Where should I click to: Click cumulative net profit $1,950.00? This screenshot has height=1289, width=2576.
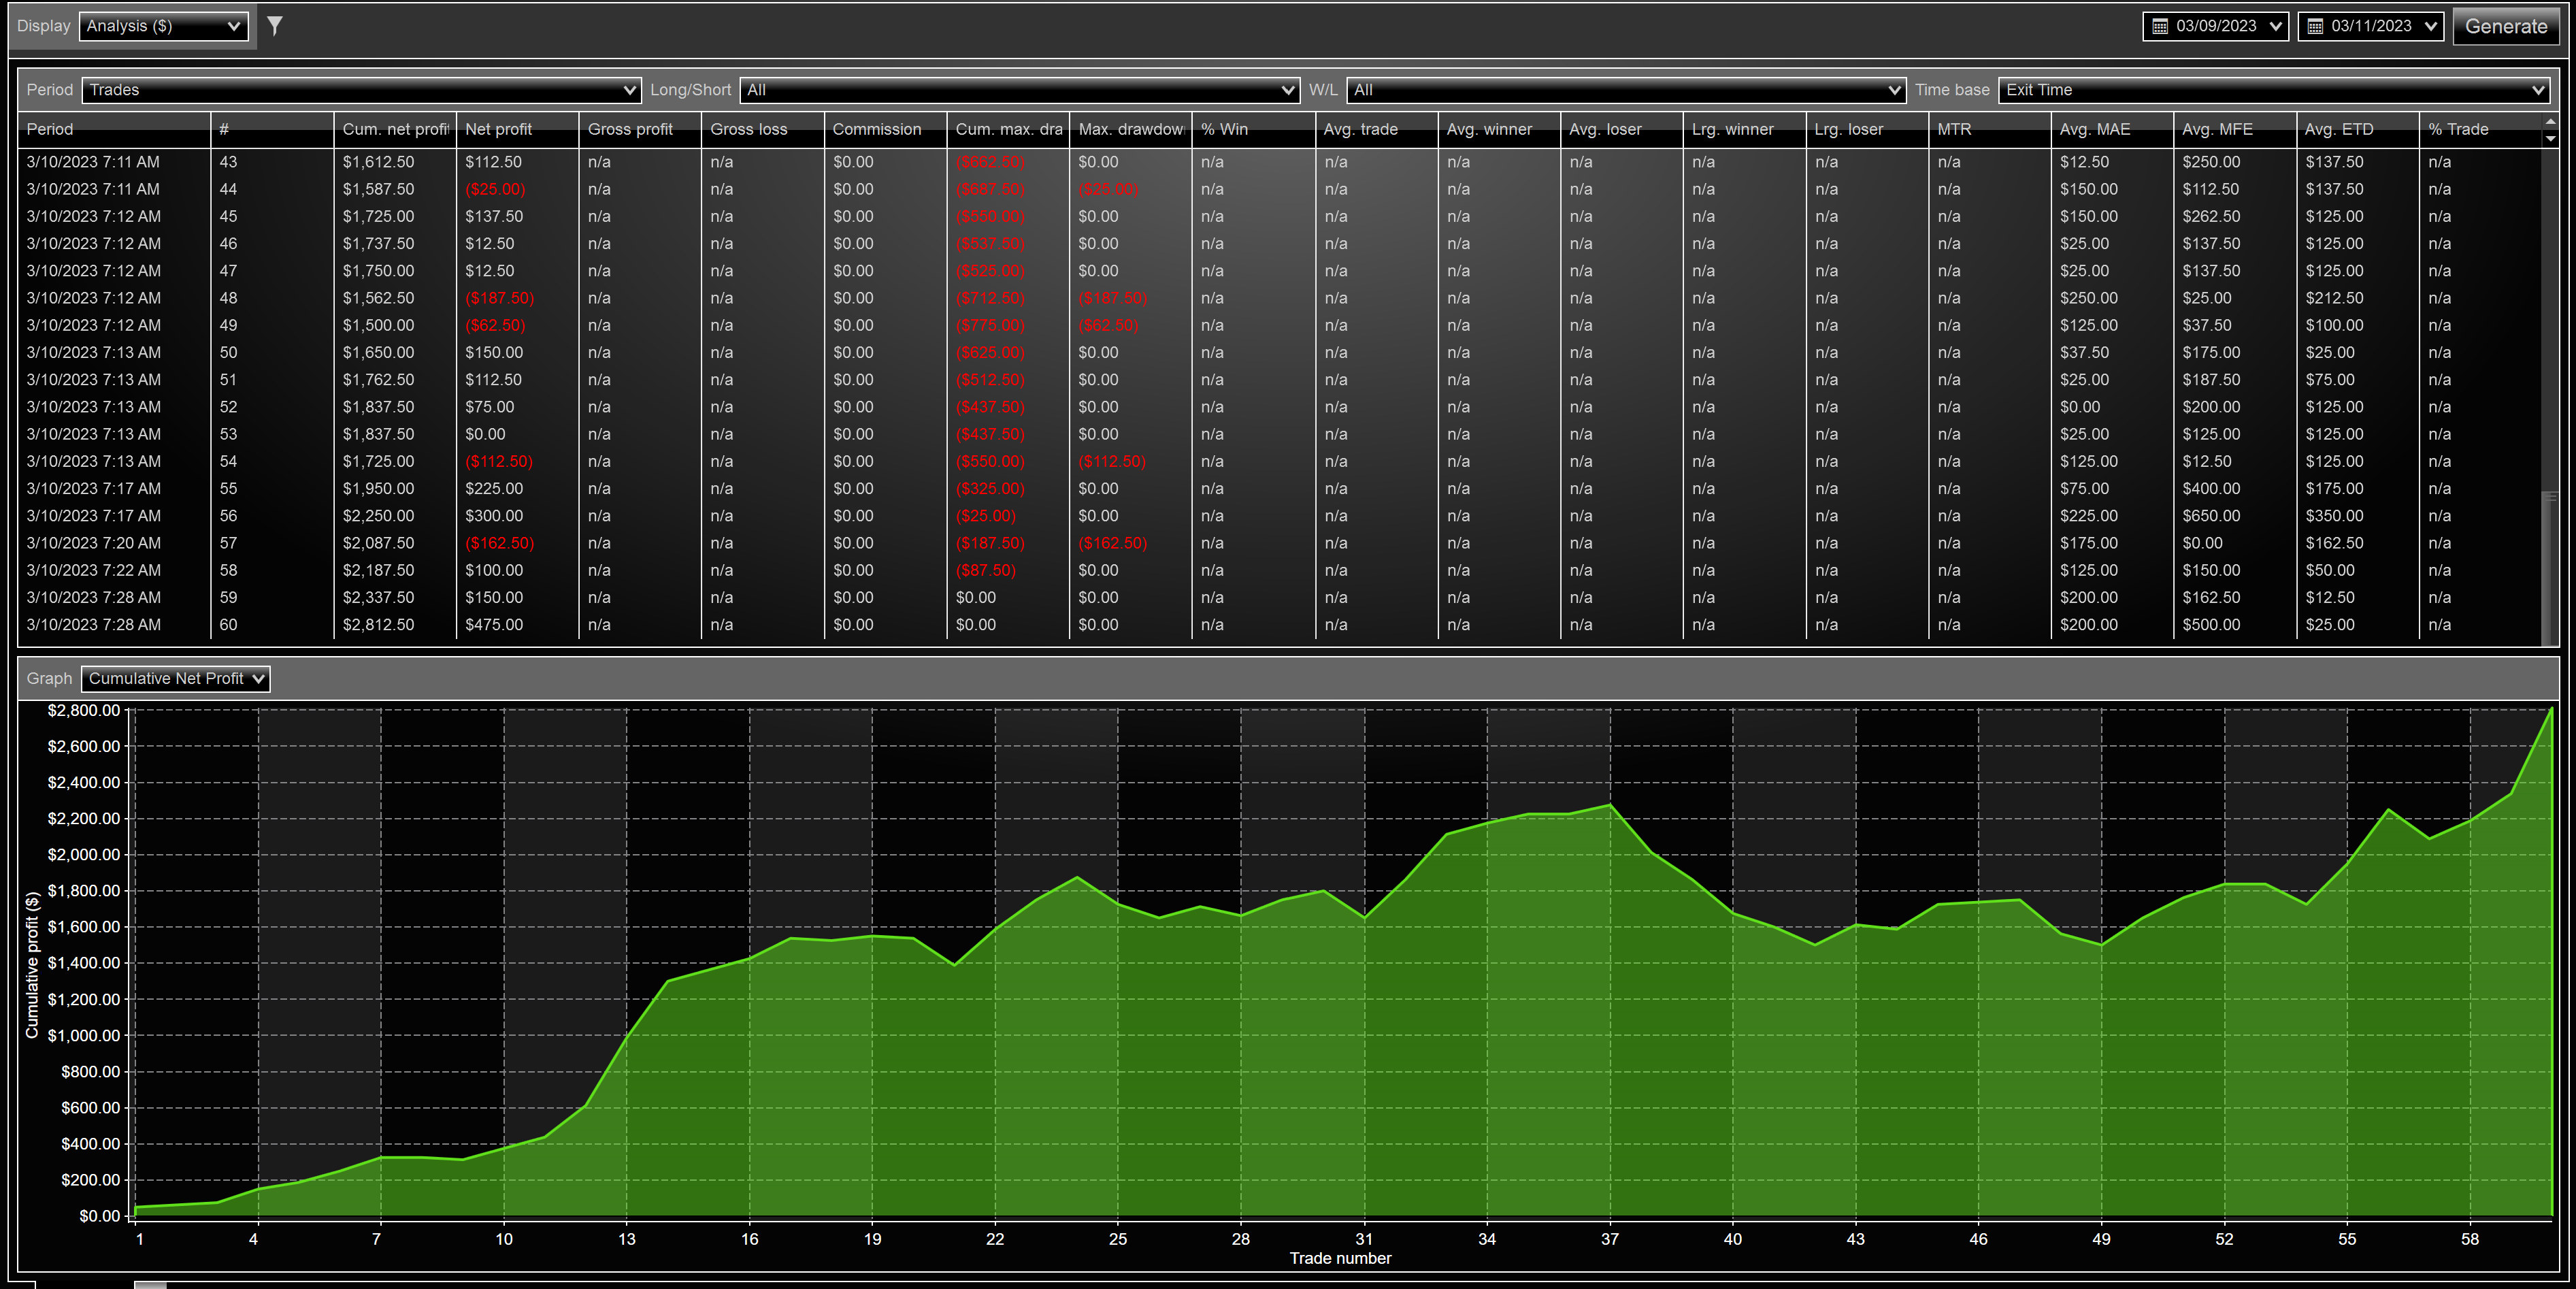coord(395,489)
